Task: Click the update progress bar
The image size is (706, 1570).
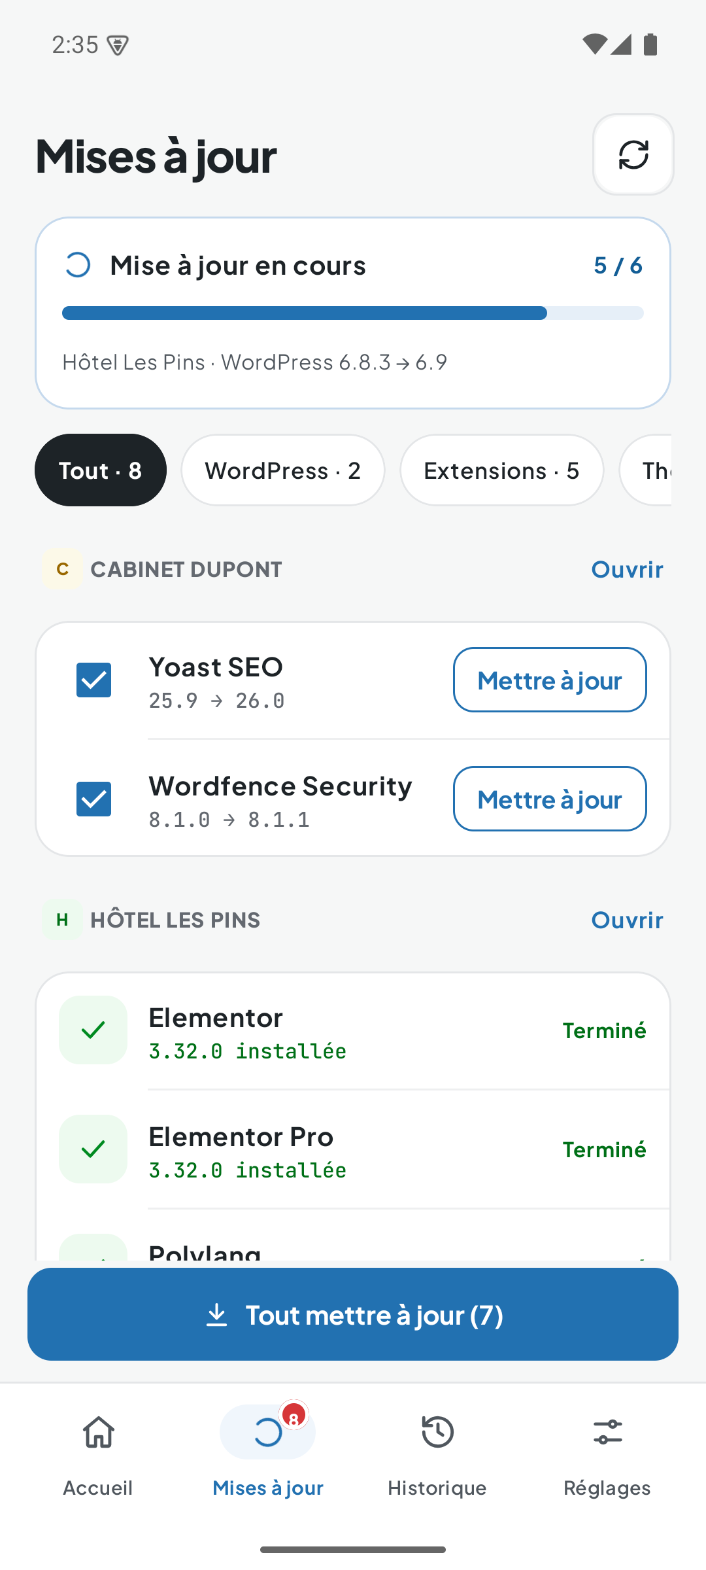Action: [353, 313]
